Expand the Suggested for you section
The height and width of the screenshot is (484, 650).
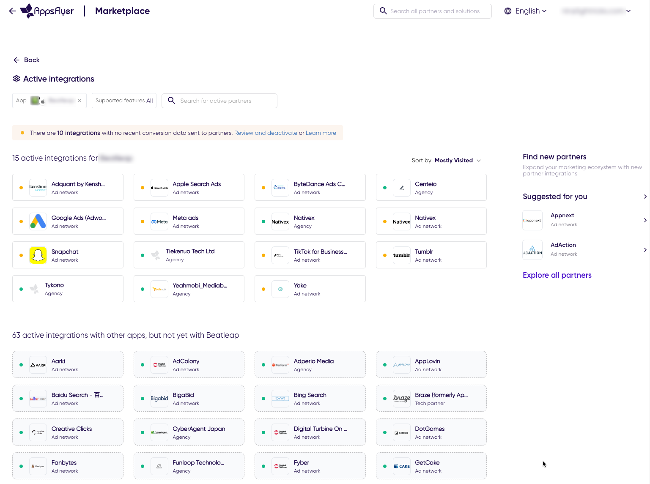(645, 197)
